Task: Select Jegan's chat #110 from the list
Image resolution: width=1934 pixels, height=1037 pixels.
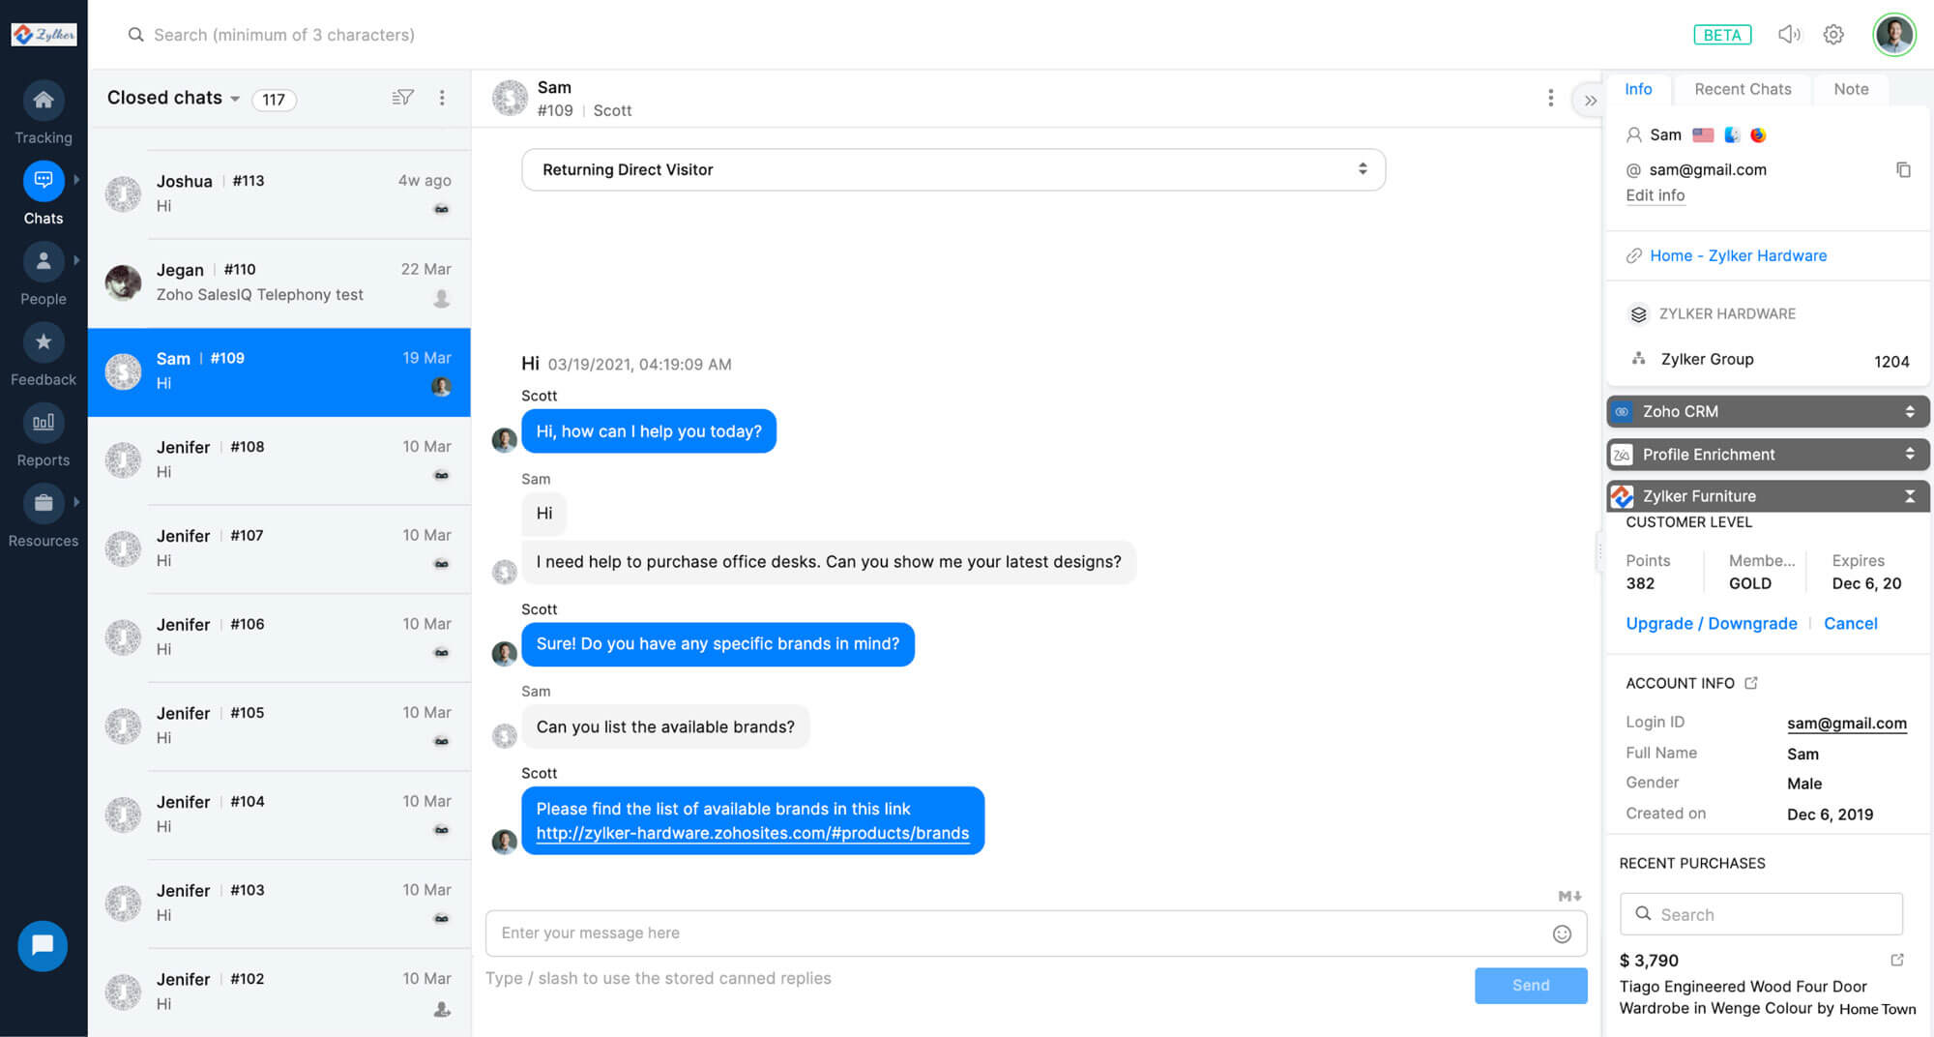Action: 280,281
